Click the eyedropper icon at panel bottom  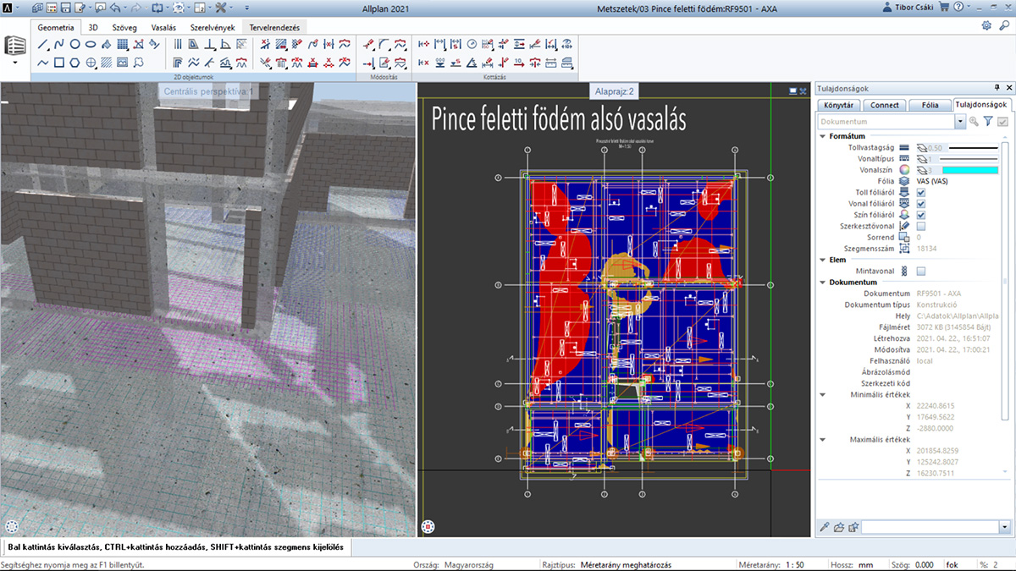pos(825,527)
